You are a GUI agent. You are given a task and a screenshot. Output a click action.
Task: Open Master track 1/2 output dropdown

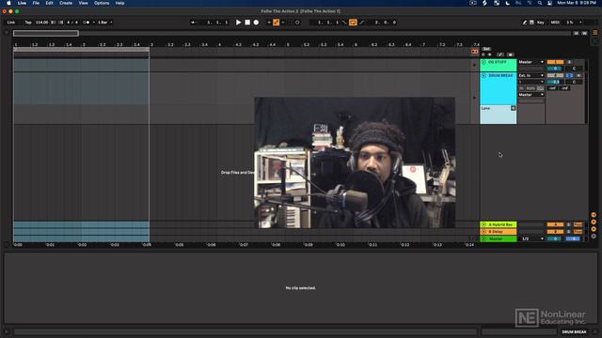click(x=532, y=238)
